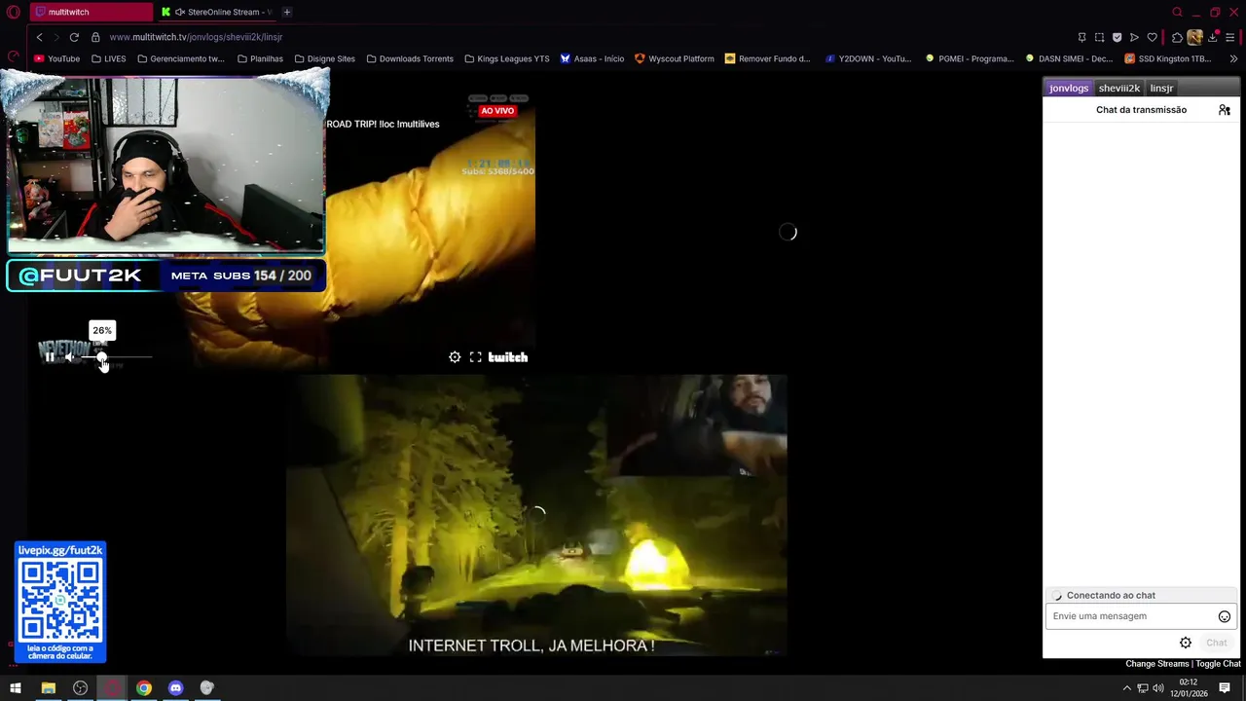Click the Chat send button
The image size is (1246, 701).
(1217, 643)
